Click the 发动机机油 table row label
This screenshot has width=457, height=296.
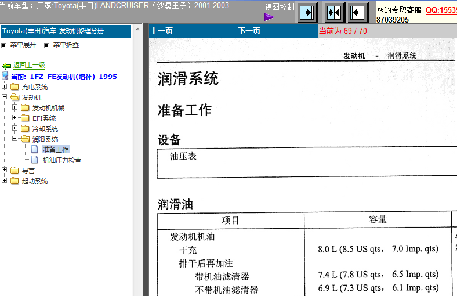point(193,237)
